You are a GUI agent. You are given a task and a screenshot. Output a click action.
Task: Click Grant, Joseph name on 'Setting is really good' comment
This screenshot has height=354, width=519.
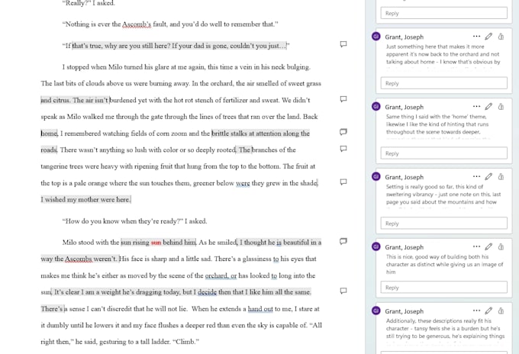[x=405, y=177]
